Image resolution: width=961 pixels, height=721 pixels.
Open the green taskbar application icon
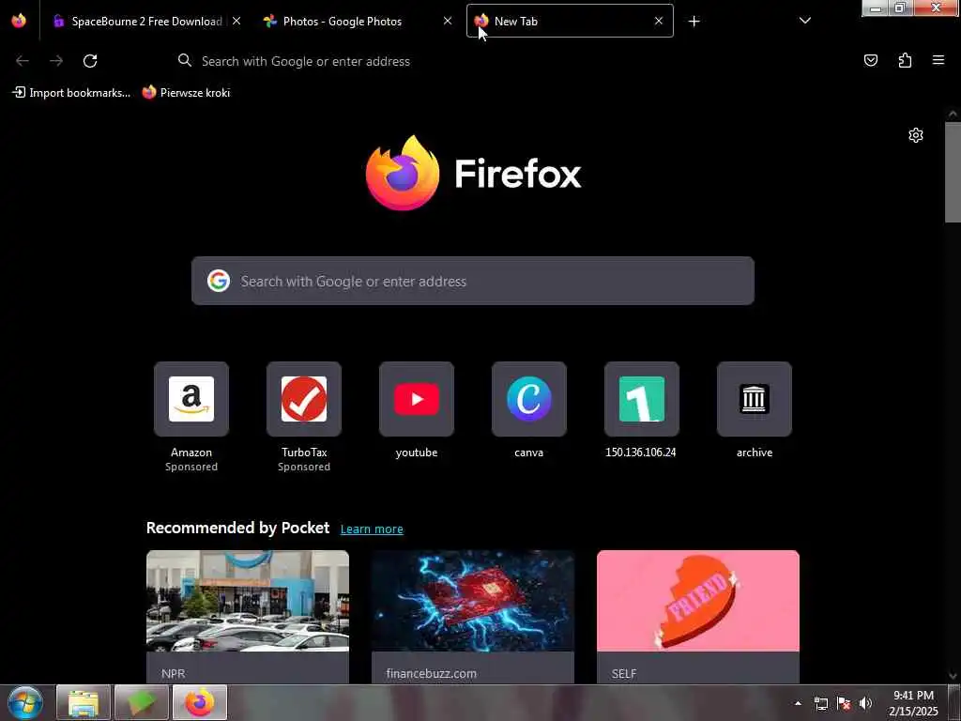tap(141, 702)
